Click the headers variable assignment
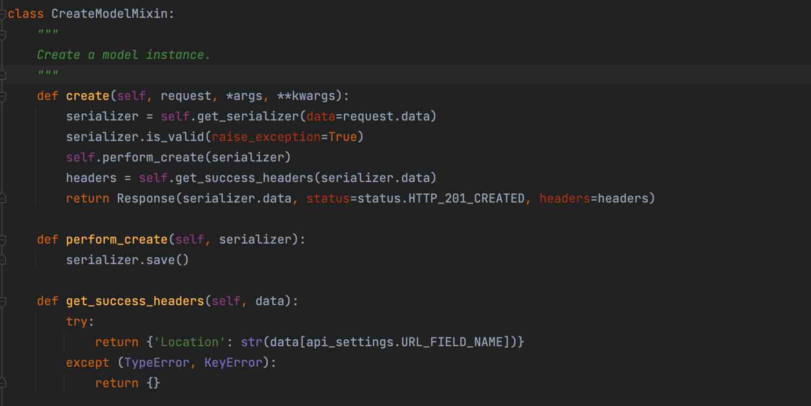811x406 pixels. [91, 178]
